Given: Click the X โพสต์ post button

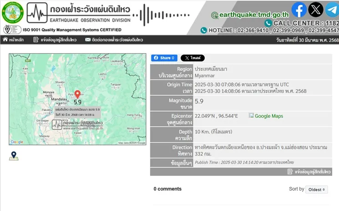Looking at the screenshot, I should coord(192,58).
